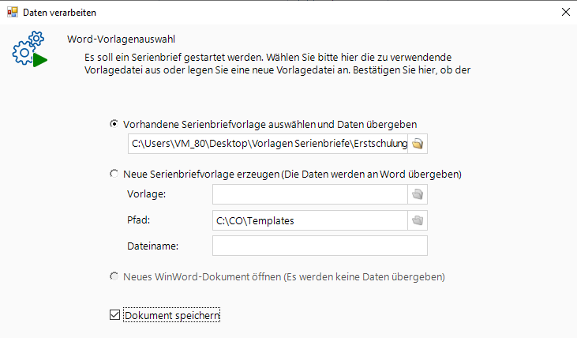Click the Pfad field containing C:\CO\Templates
577x338 pixels.
[x=309, y=221]
